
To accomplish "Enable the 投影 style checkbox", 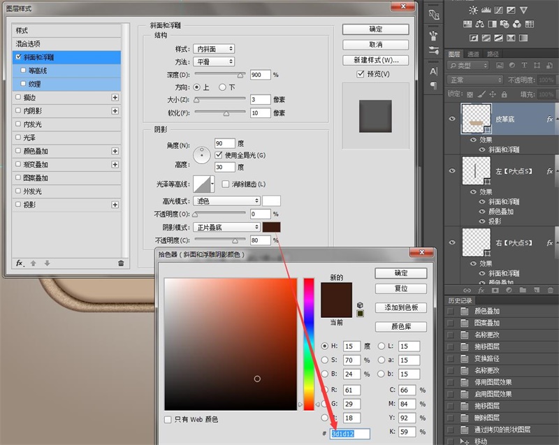I will [18, 204].
